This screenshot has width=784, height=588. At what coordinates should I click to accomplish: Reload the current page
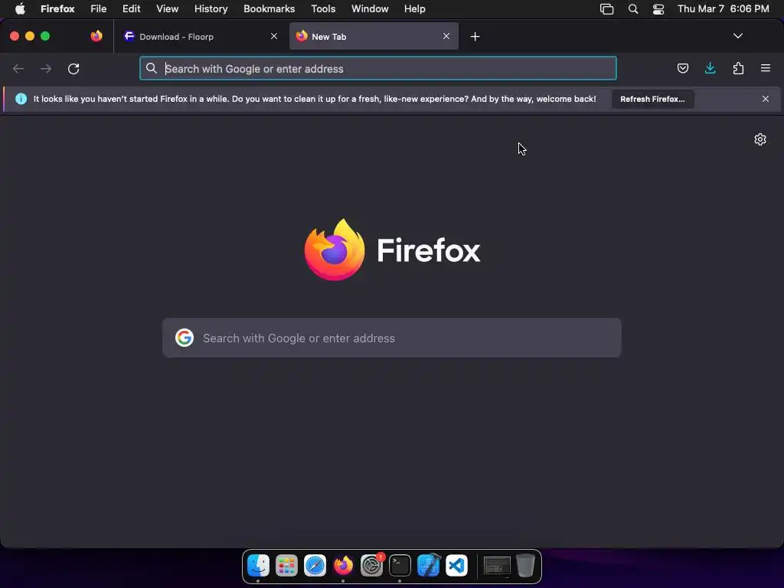pos(73,68)
